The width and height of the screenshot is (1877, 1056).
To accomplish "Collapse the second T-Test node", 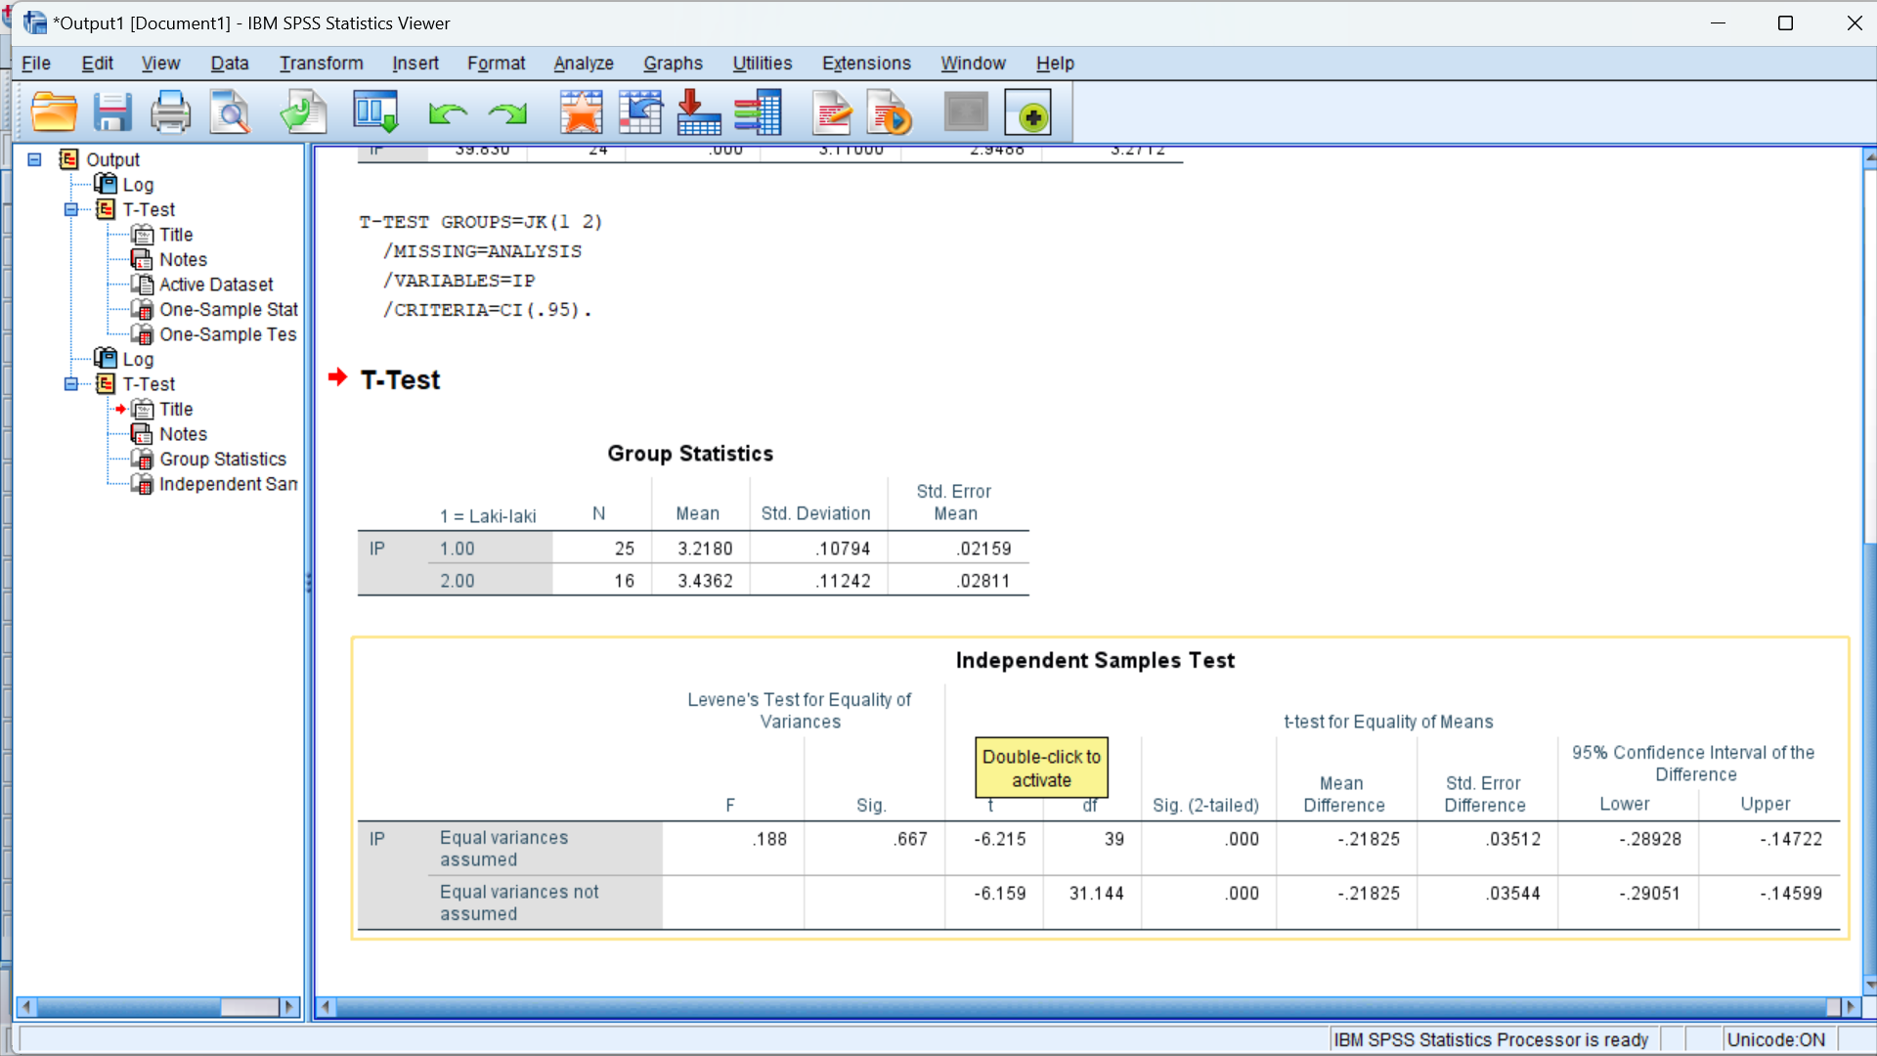I will [x=71, y=384].
